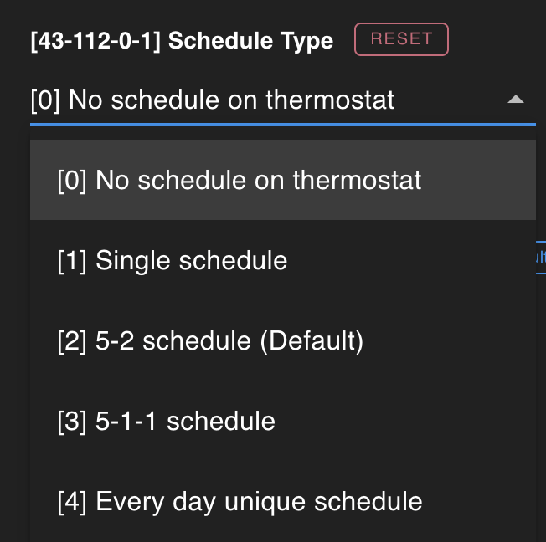Pick option number 4 in the list
546x542 pixels.
[240, 501]
